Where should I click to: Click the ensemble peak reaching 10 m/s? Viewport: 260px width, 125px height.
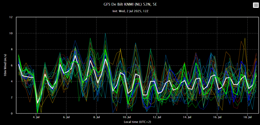coord(105,33)
